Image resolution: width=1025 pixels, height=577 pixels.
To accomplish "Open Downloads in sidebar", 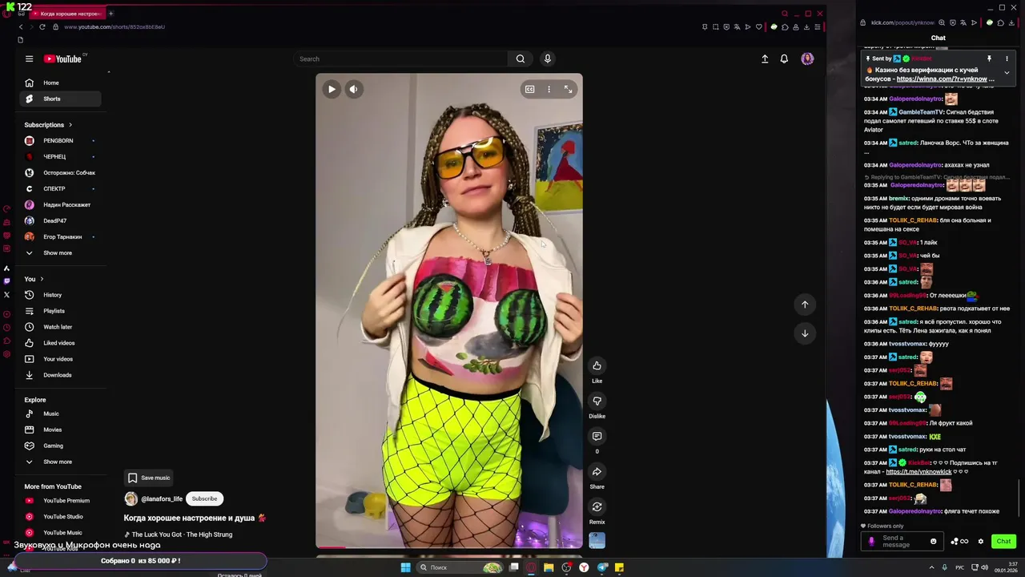I will coord(61,375).
